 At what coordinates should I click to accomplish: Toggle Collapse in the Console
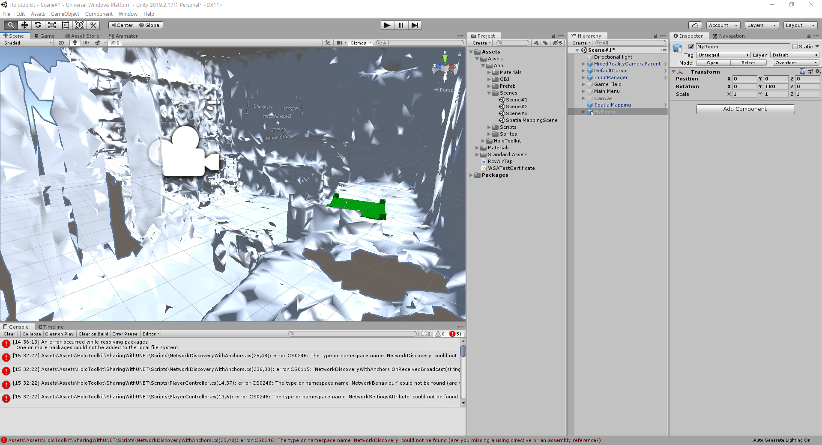point(31,334)
